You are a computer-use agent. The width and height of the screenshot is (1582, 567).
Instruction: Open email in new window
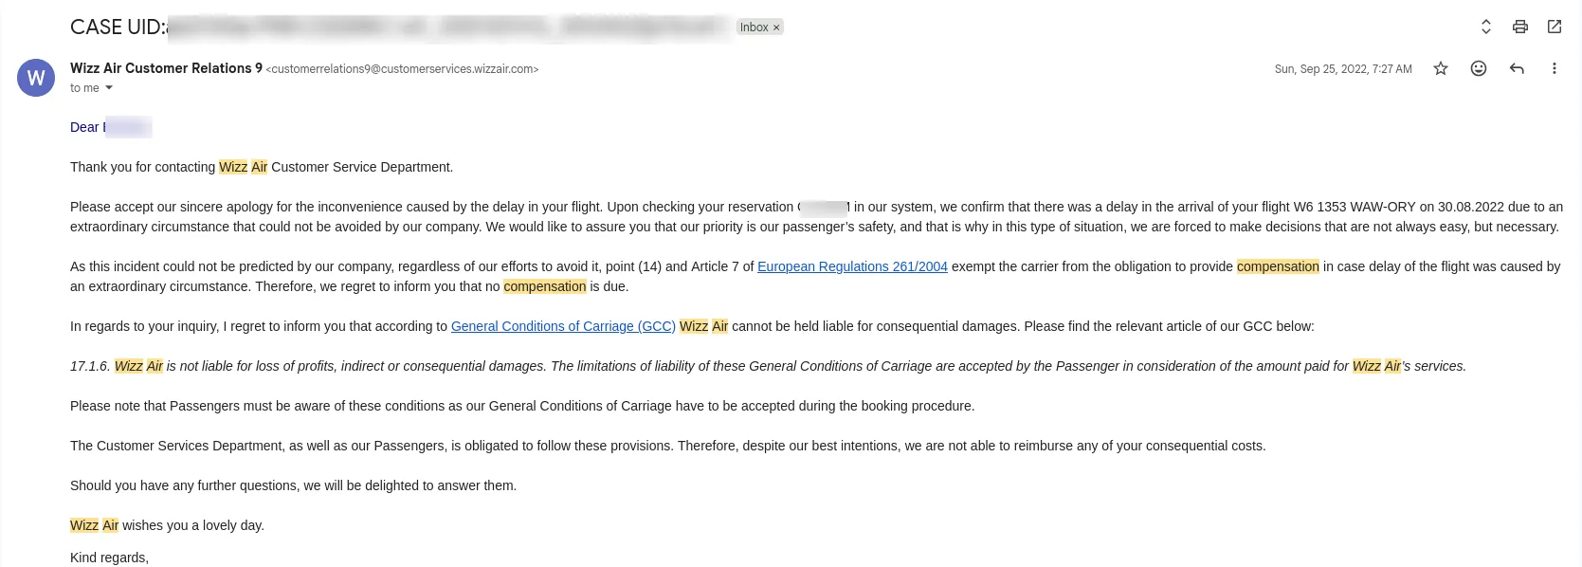1555,27
